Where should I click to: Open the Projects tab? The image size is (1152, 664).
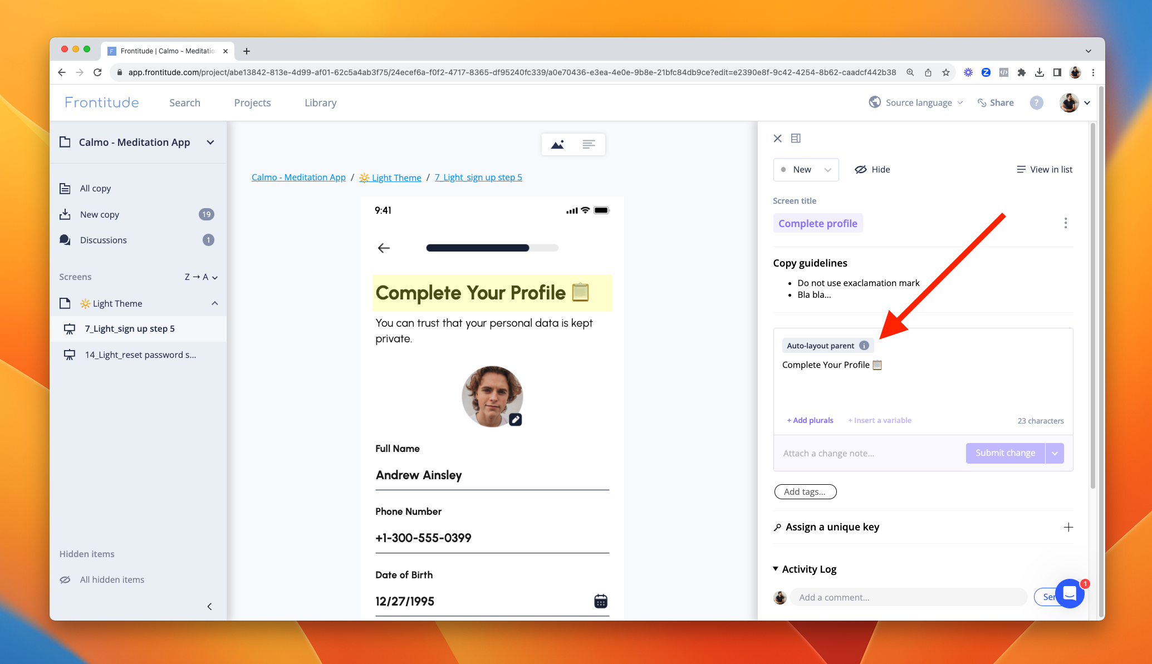point(252,103)
